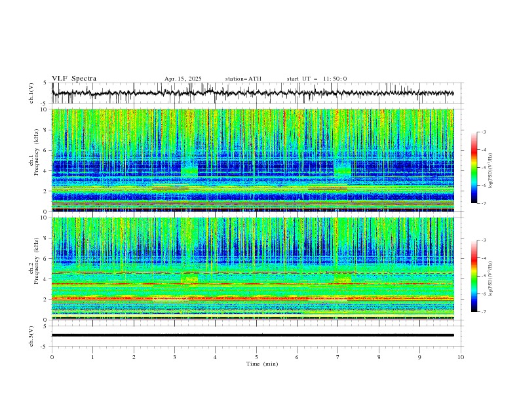Screen dimensions: 519x401
Task: Click time axis tick label "8"
Action: tap(379, 357)
